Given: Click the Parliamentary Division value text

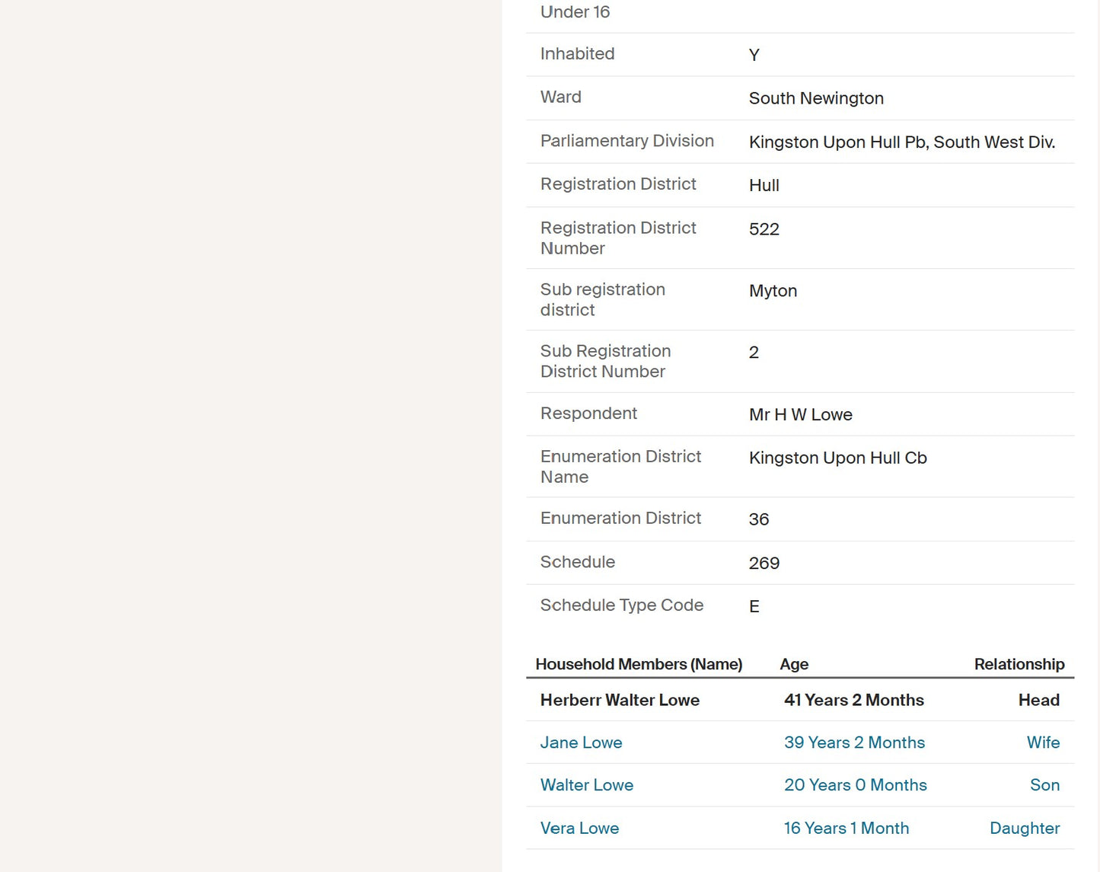Looking at the screenshot, I should coord(901,142).
